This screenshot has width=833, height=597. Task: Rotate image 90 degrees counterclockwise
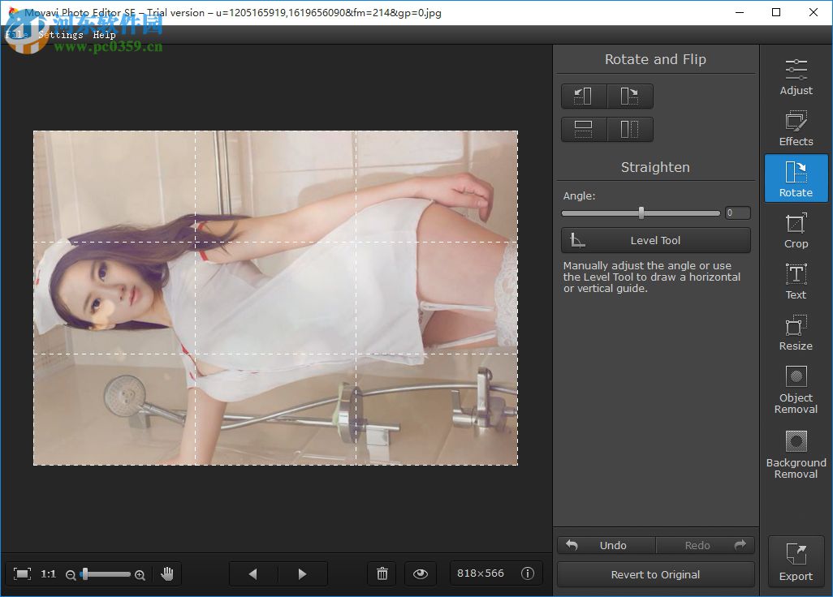[x=584, y=96]
